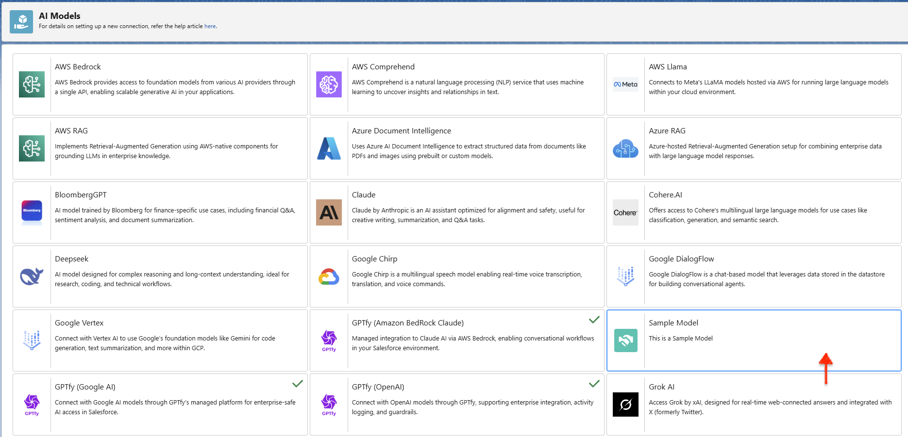Open the help article 'here' link
Viewport: 908px width, 437px height.
tap(210, 26)
